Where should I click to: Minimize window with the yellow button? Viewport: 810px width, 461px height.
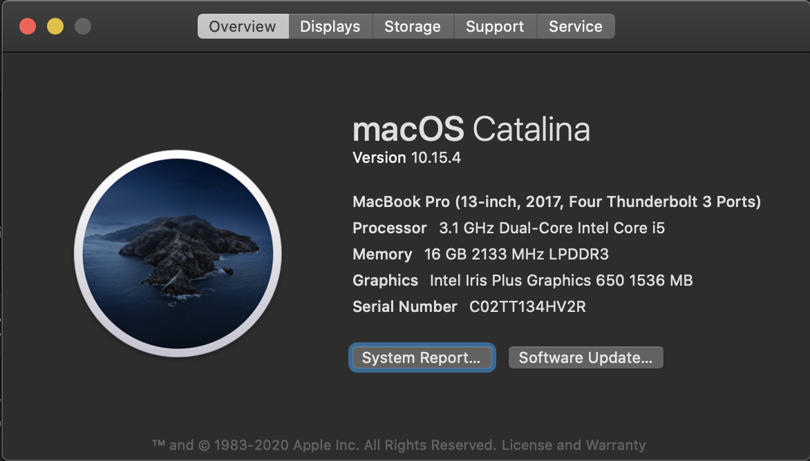[55, 26]
